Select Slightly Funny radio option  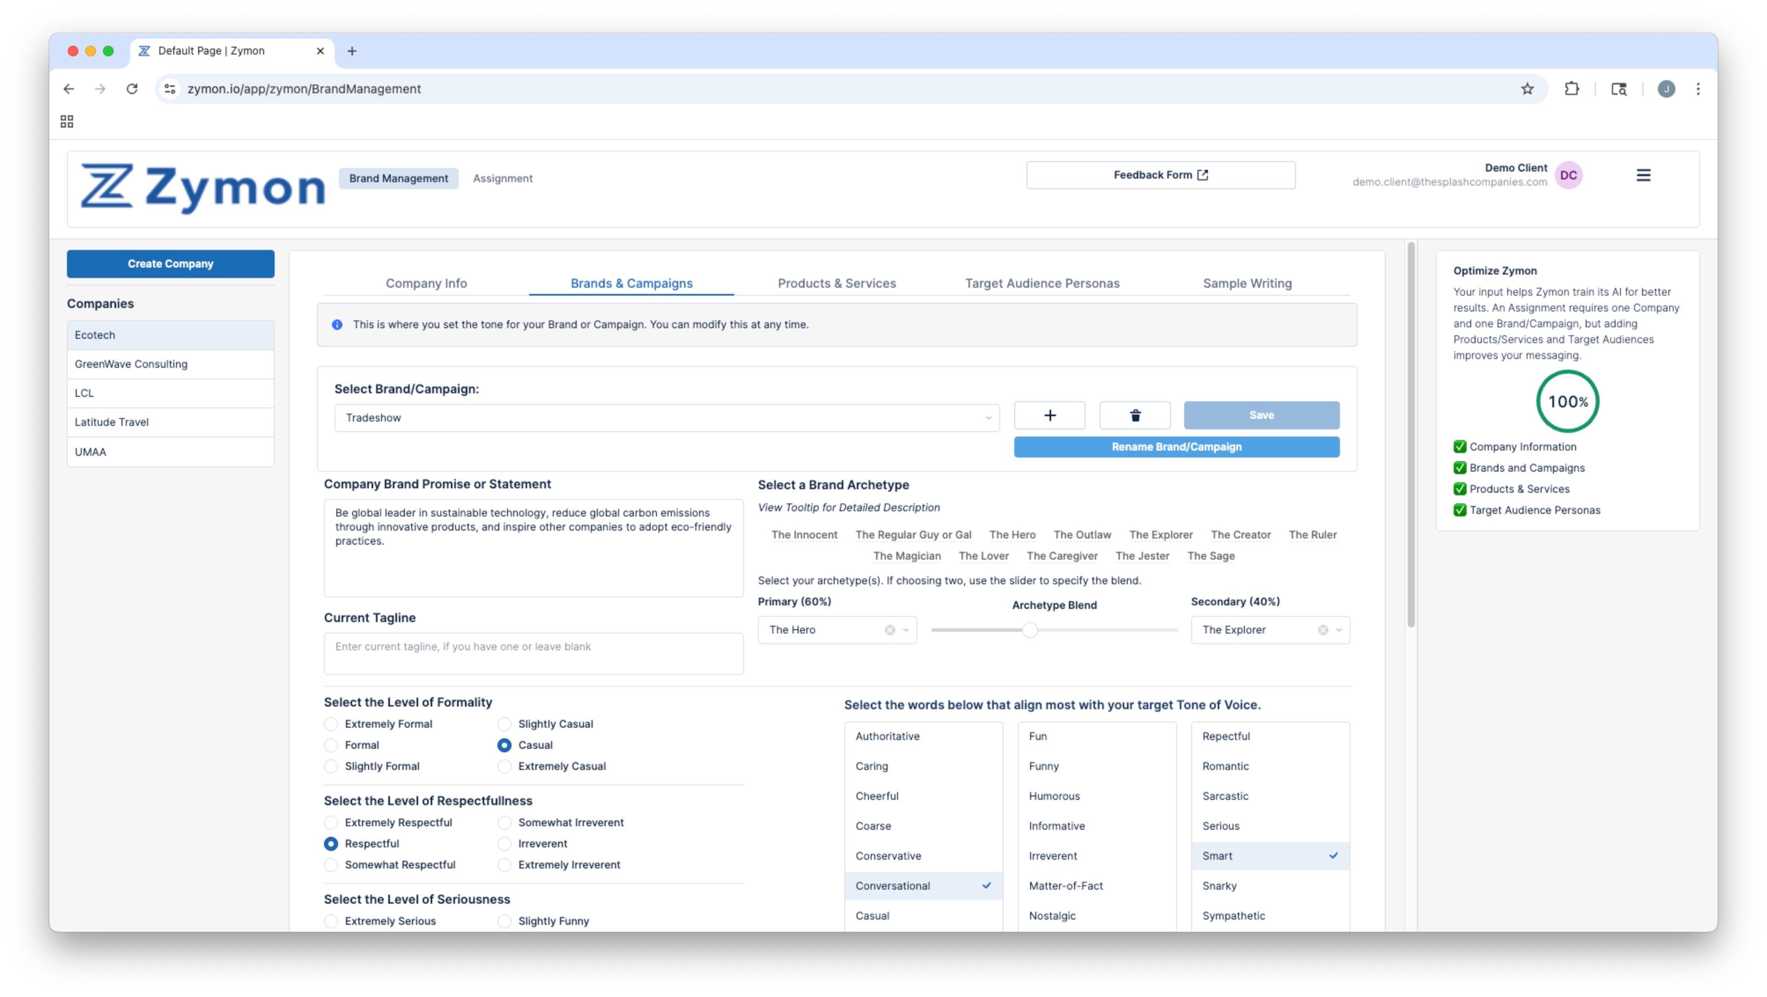[504, 921]
